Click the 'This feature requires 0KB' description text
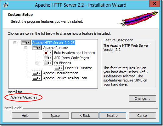Image resolution: width=163 pixels, height=126 pixels. [x=125, y=76]
